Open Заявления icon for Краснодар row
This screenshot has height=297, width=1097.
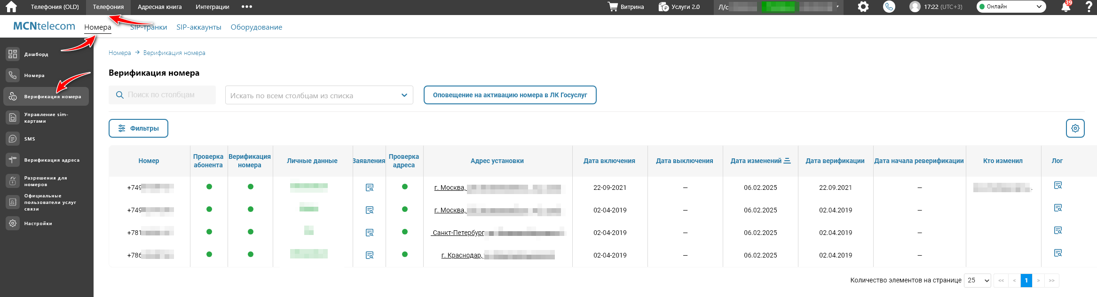370,255
